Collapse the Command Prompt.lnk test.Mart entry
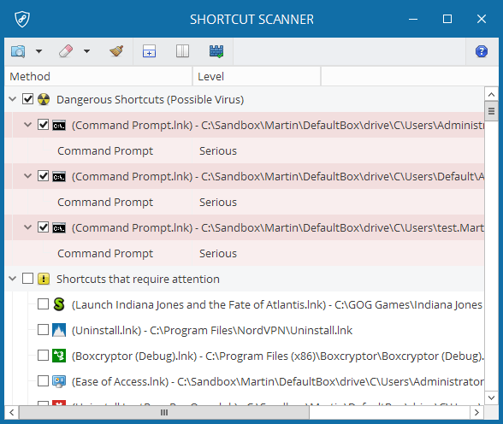 click(28, 227)
